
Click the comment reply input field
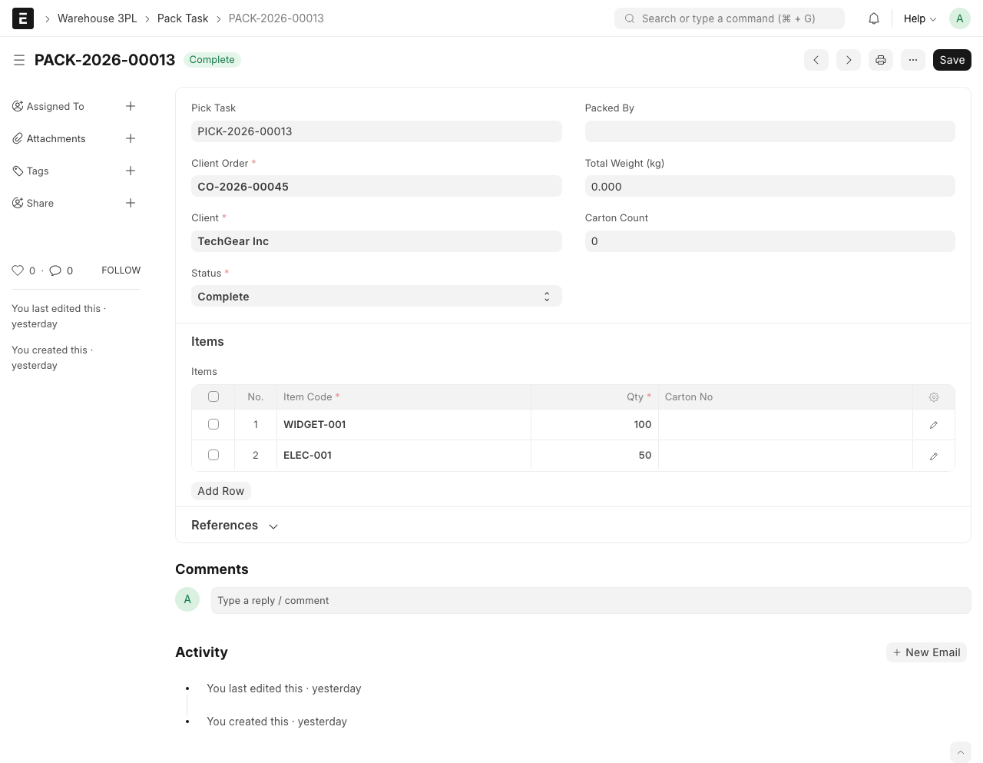(590, 601)
